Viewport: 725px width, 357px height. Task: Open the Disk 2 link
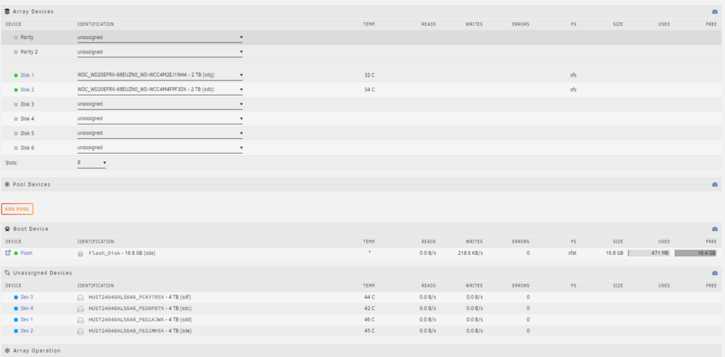point(28,90)
